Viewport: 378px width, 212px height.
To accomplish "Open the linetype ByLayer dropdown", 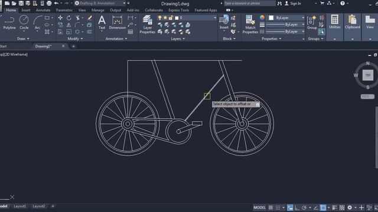I will click(x=285, y=31).
